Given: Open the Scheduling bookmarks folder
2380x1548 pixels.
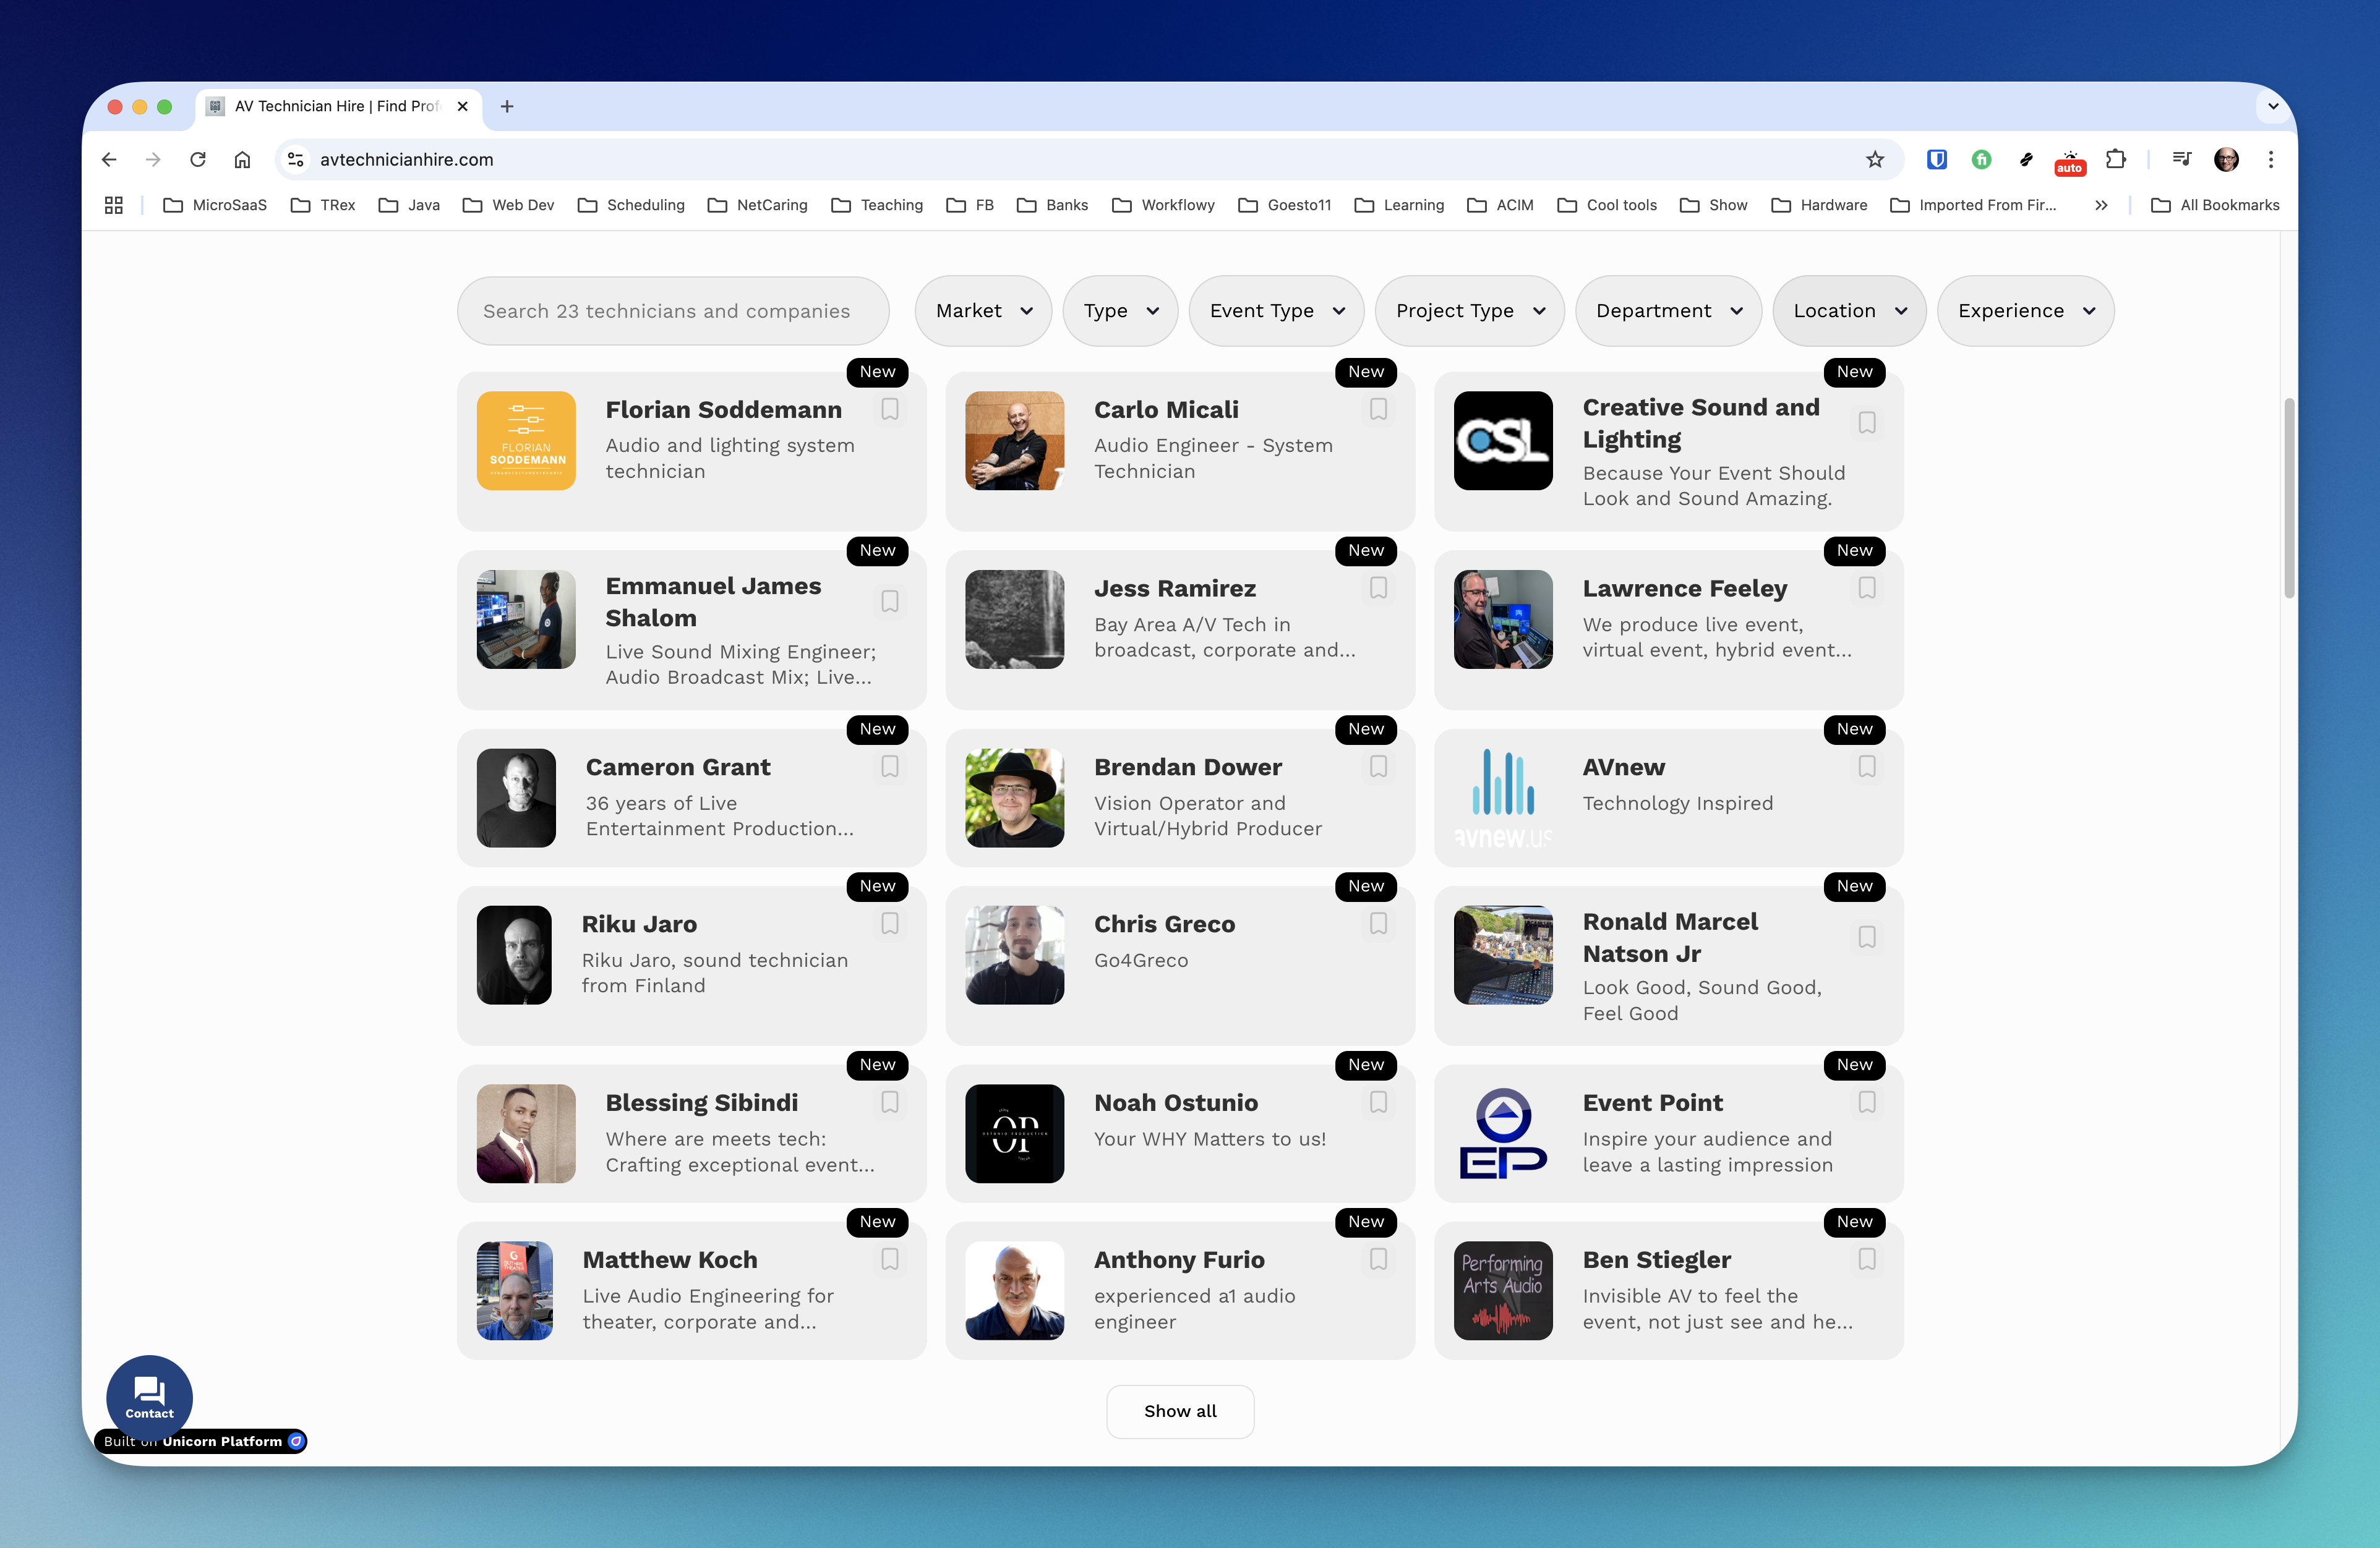Looking at the screenshot, I should 631,205.
